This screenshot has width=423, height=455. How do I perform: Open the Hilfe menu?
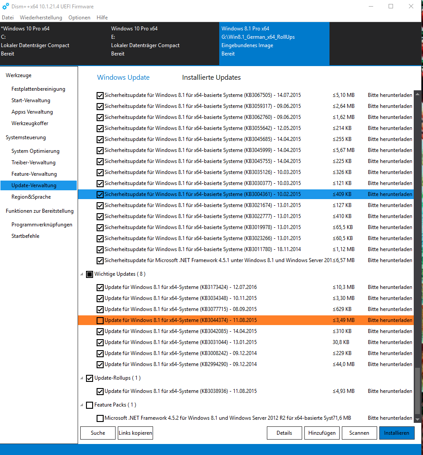pyautogui.click(x=102, y=18)
